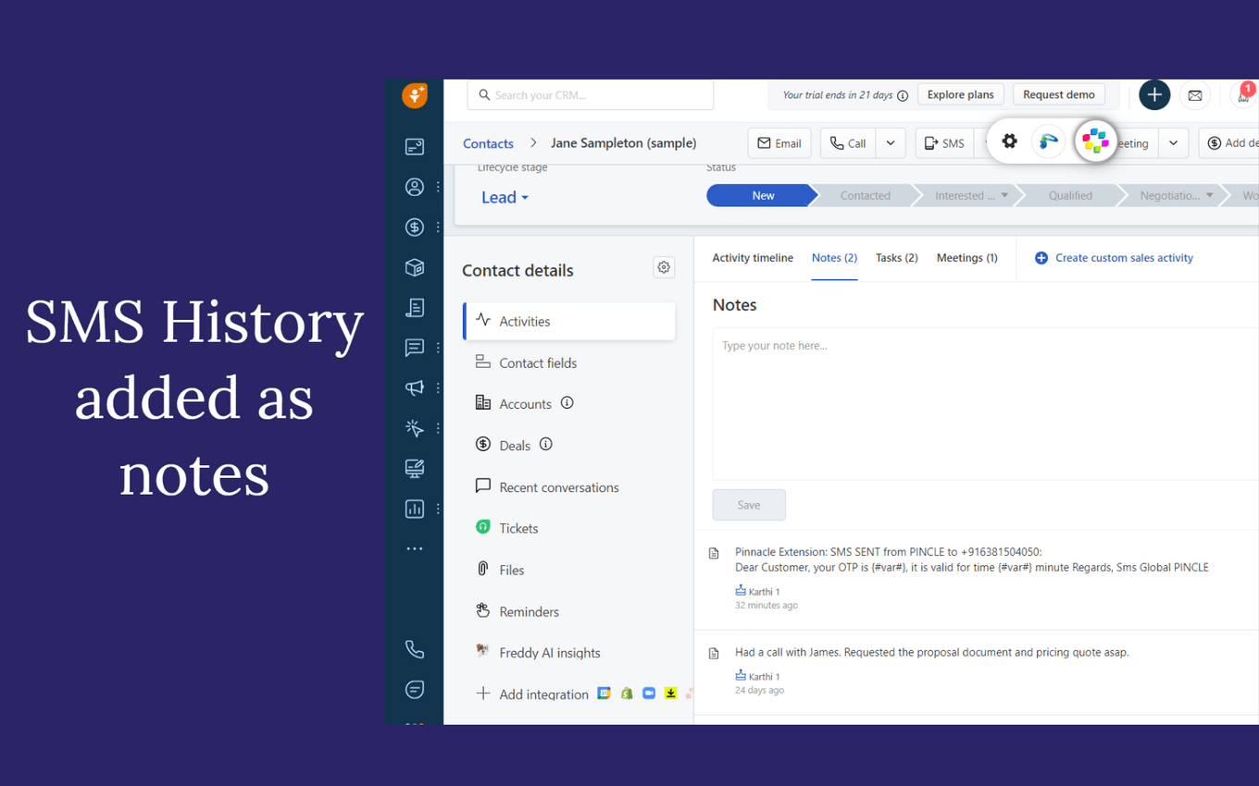Open the mail envelope icon in header

(1195, 95)
